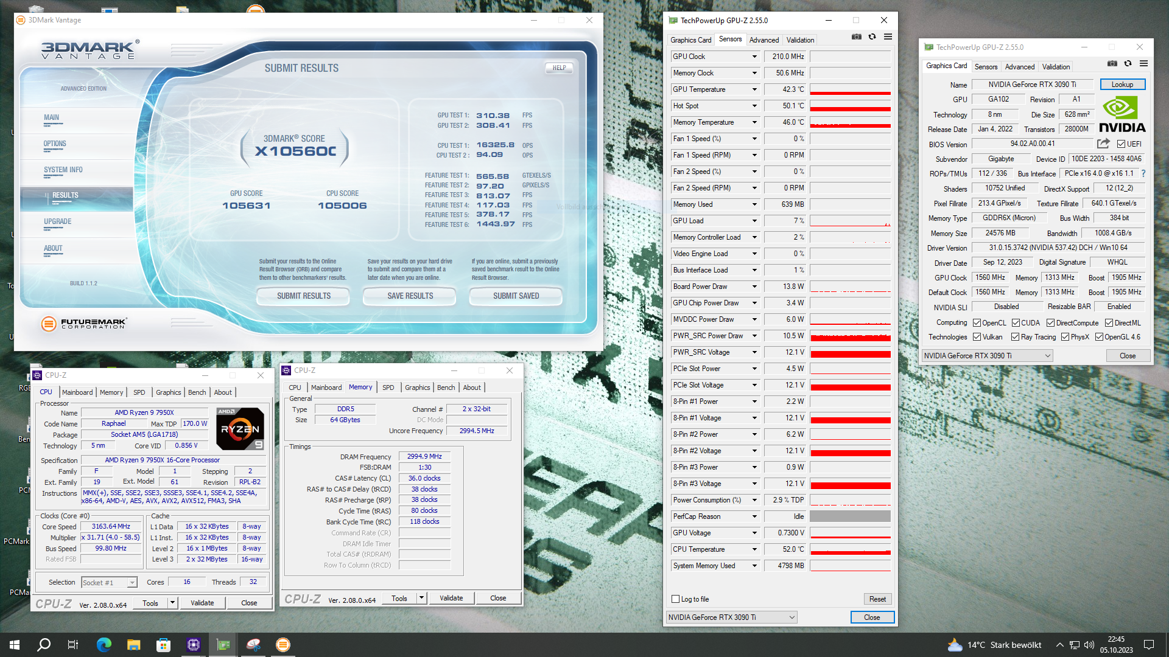Screen dimensions: 1169x657
Task: Click the GPU Temperature sensor graph
Action: tap(850, 89)
